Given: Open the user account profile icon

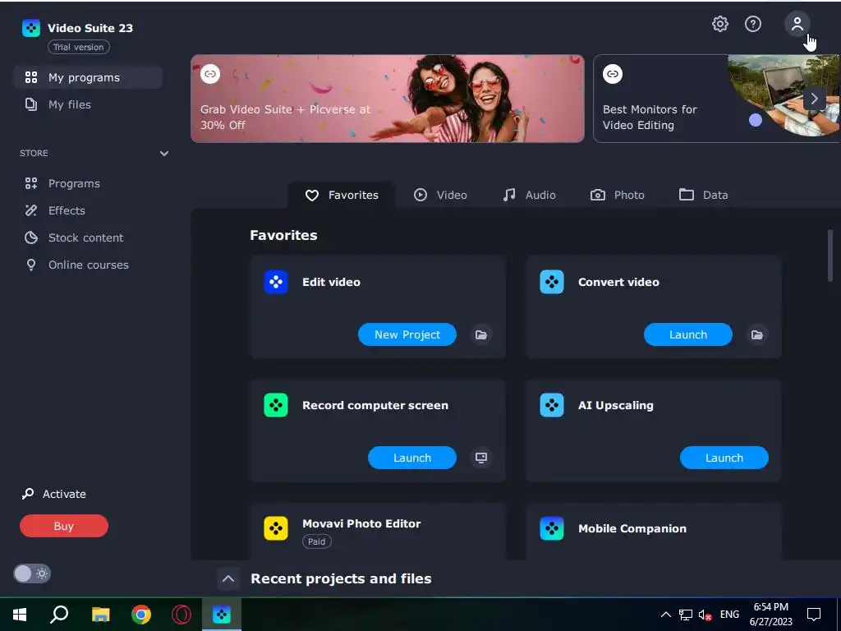Looking at the screenshot, I should tap(797, 24).
